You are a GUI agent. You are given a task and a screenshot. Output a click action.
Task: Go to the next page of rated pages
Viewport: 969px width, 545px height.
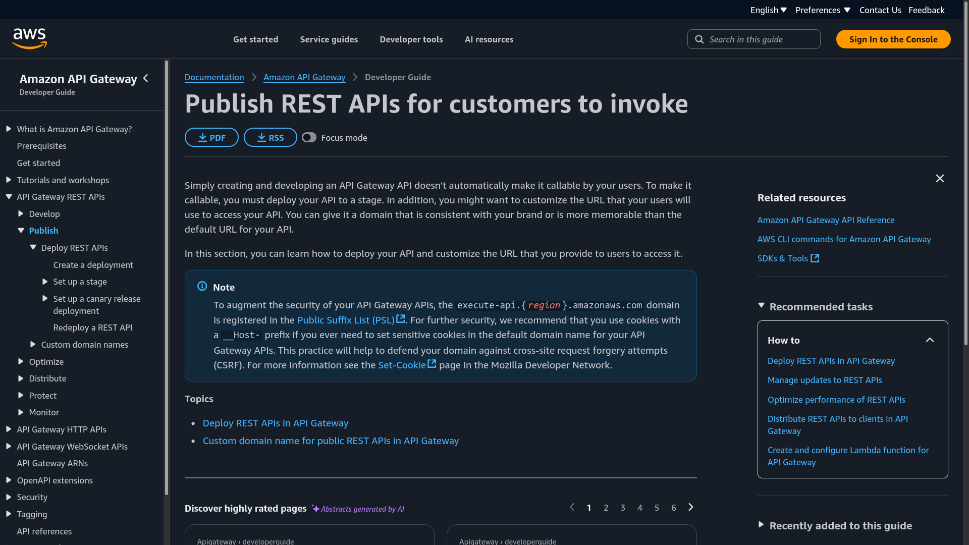pyautogui.click(x=691, y=508)
